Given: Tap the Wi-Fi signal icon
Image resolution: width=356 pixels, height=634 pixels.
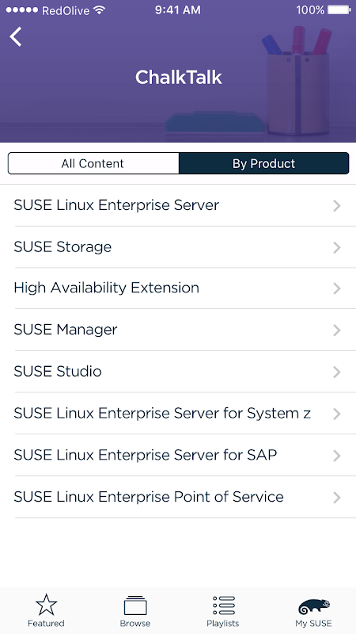Looking at the screenshot, I should click(x=99, y=10).
